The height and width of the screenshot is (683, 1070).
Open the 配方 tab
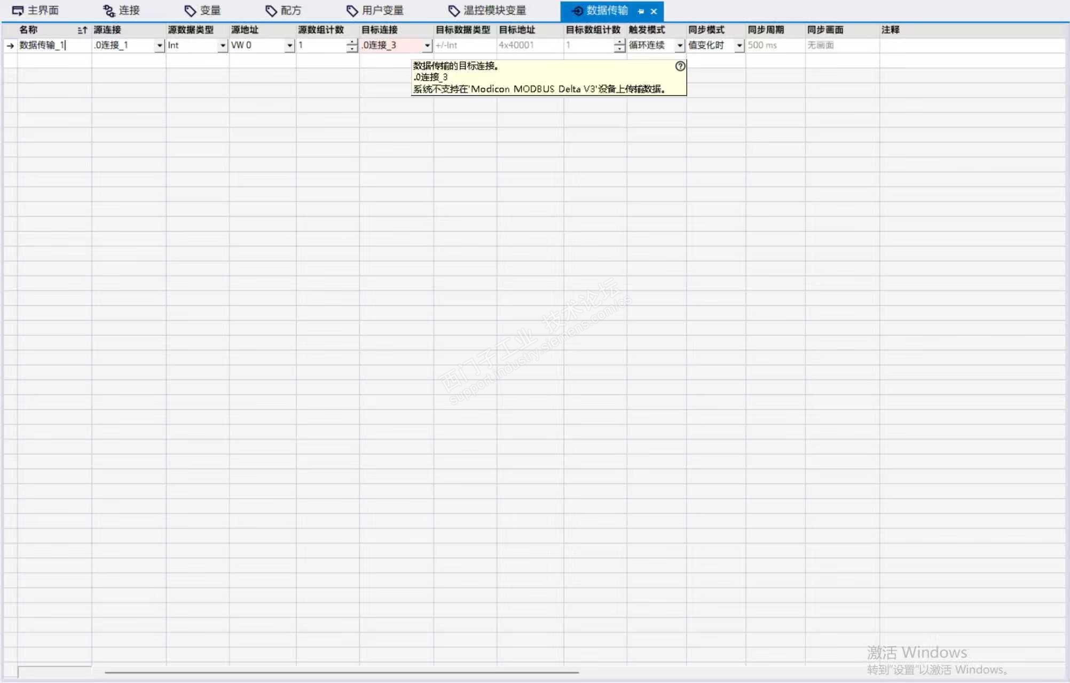[284, 11]
